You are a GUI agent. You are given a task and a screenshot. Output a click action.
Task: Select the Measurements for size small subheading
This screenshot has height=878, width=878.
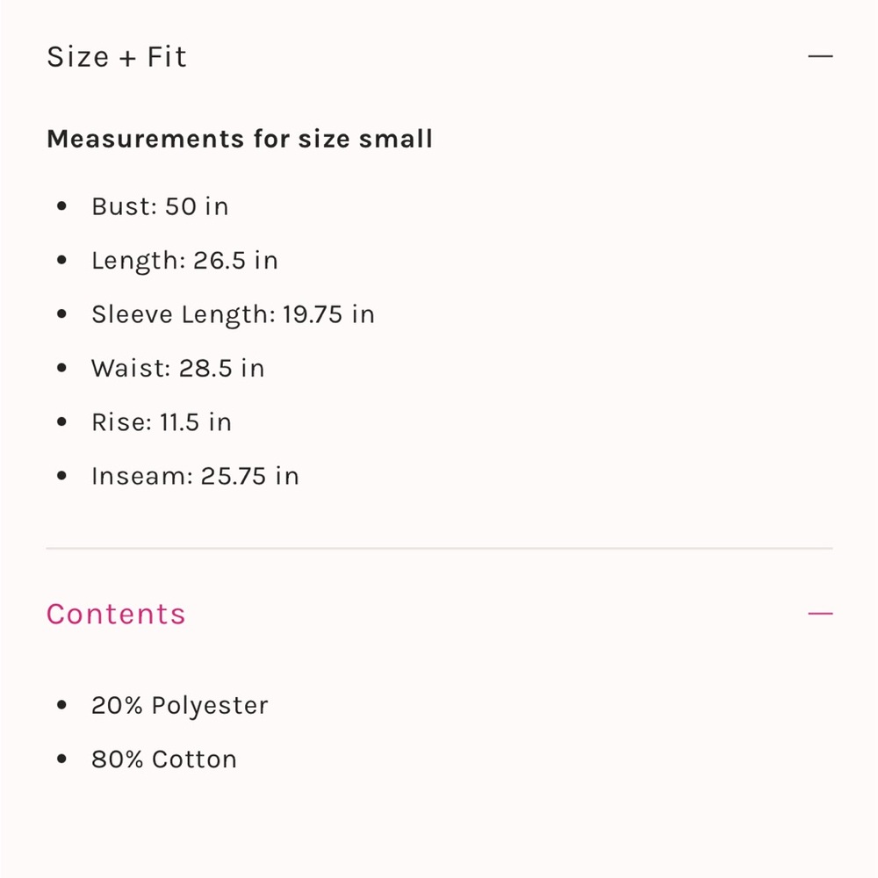tap(240, 139)
